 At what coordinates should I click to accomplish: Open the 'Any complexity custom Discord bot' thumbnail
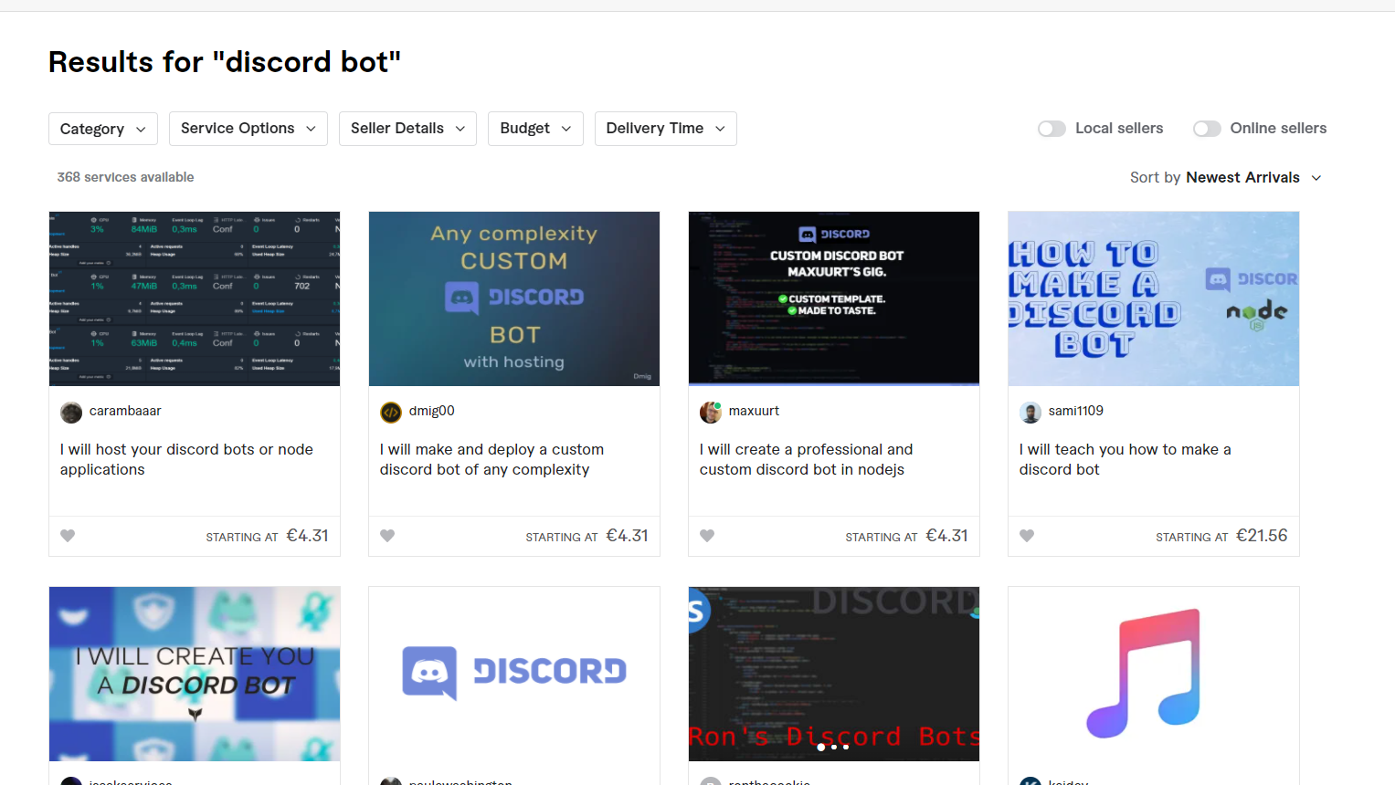point(514,298)
